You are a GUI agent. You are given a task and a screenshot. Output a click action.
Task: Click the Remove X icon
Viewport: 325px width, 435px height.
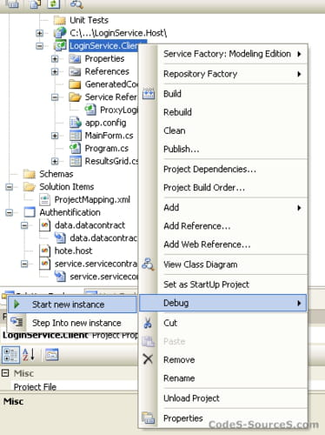point(148,359)
